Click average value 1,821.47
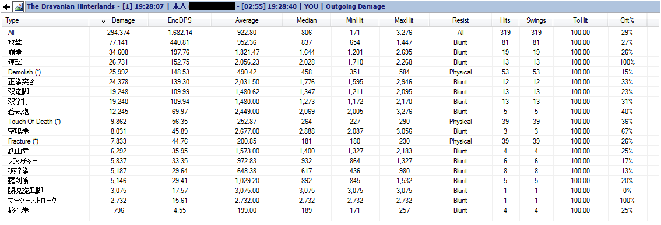 pyautogui.click(x=247, y=52)
